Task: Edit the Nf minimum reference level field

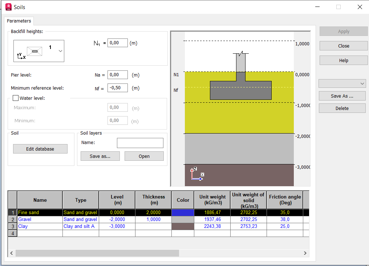Action: point(117,87)
